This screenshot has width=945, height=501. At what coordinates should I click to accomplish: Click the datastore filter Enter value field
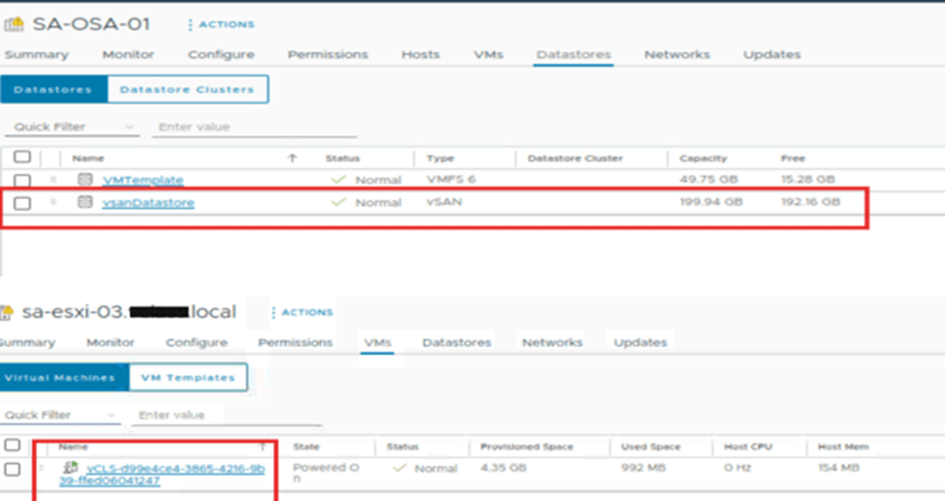254,127
